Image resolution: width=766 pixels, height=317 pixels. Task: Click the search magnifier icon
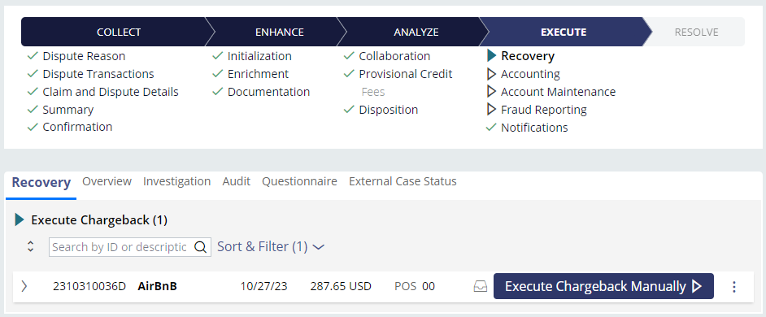click(200, 247)
